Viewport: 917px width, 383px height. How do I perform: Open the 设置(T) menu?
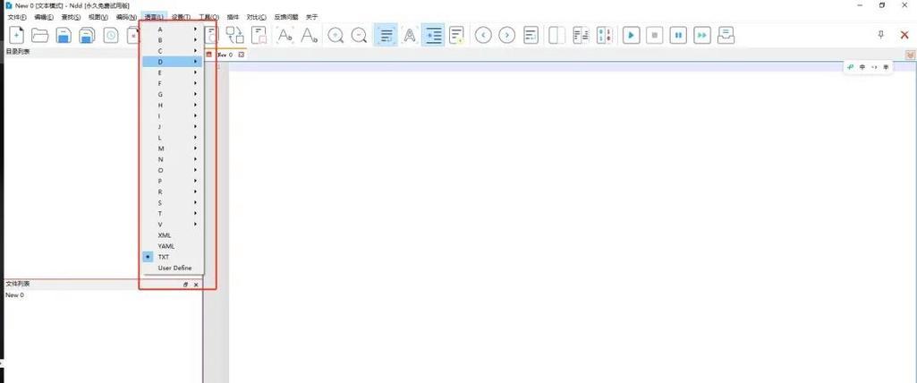coord(182,17)
